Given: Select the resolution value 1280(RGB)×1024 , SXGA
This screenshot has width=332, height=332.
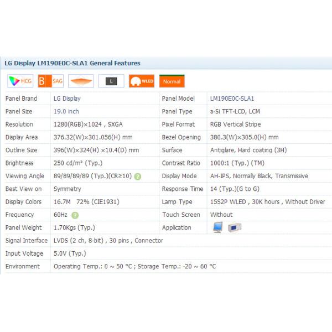Looking at the screenshot, I should [88, 124].
